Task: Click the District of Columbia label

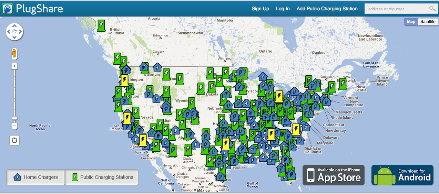Action: click(313, 150)
